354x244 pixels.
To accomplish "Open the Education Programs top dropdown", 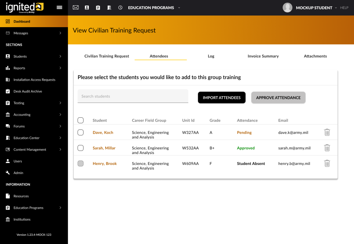I will pyautogui.click(x=154, y=8).
